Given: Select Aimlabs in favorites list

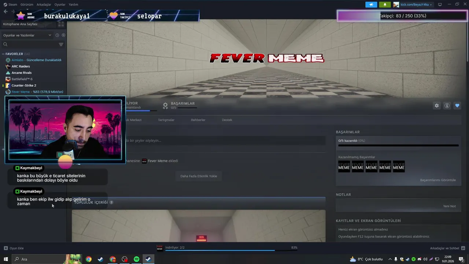Looking at the screenshot, I should click(33, 60).
